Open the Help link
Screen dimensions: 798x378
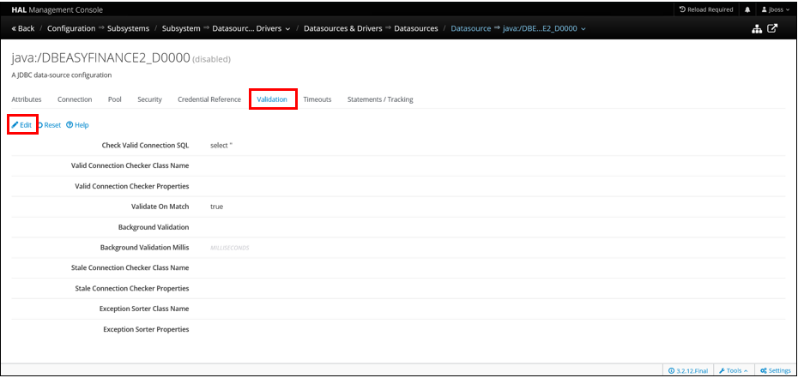(77, 125)
